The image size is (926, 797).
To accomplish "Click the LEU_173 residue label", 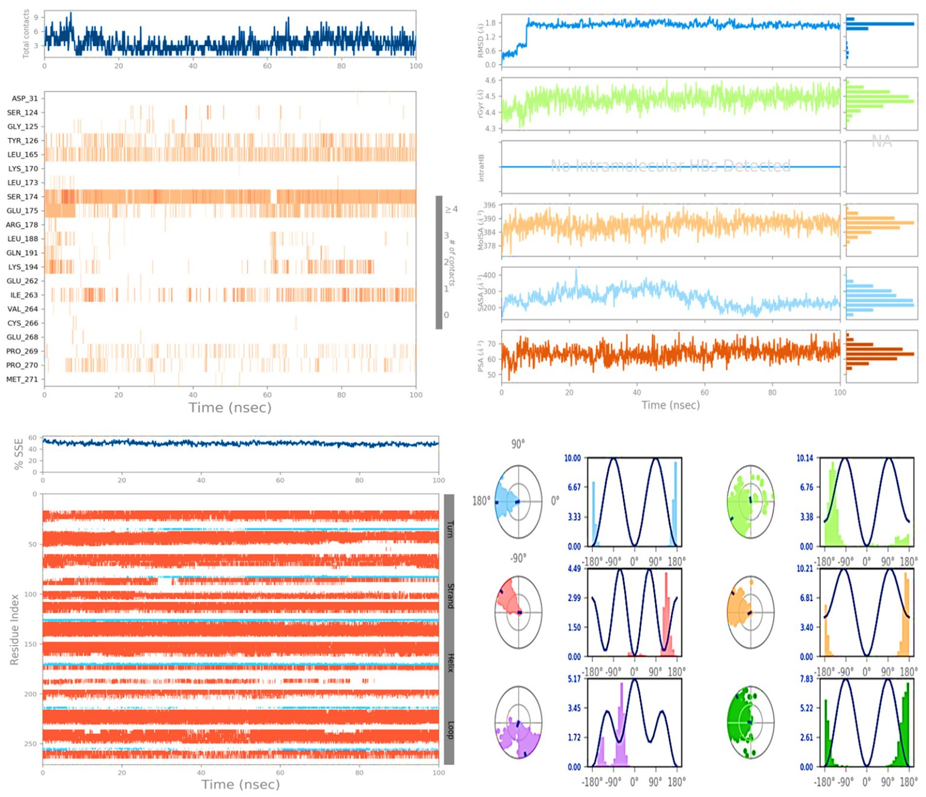I will (x=22, y=183).
